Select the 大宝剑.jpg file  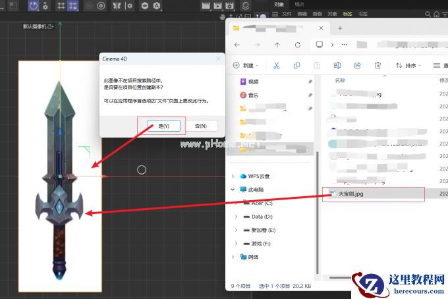pos(373,194)
